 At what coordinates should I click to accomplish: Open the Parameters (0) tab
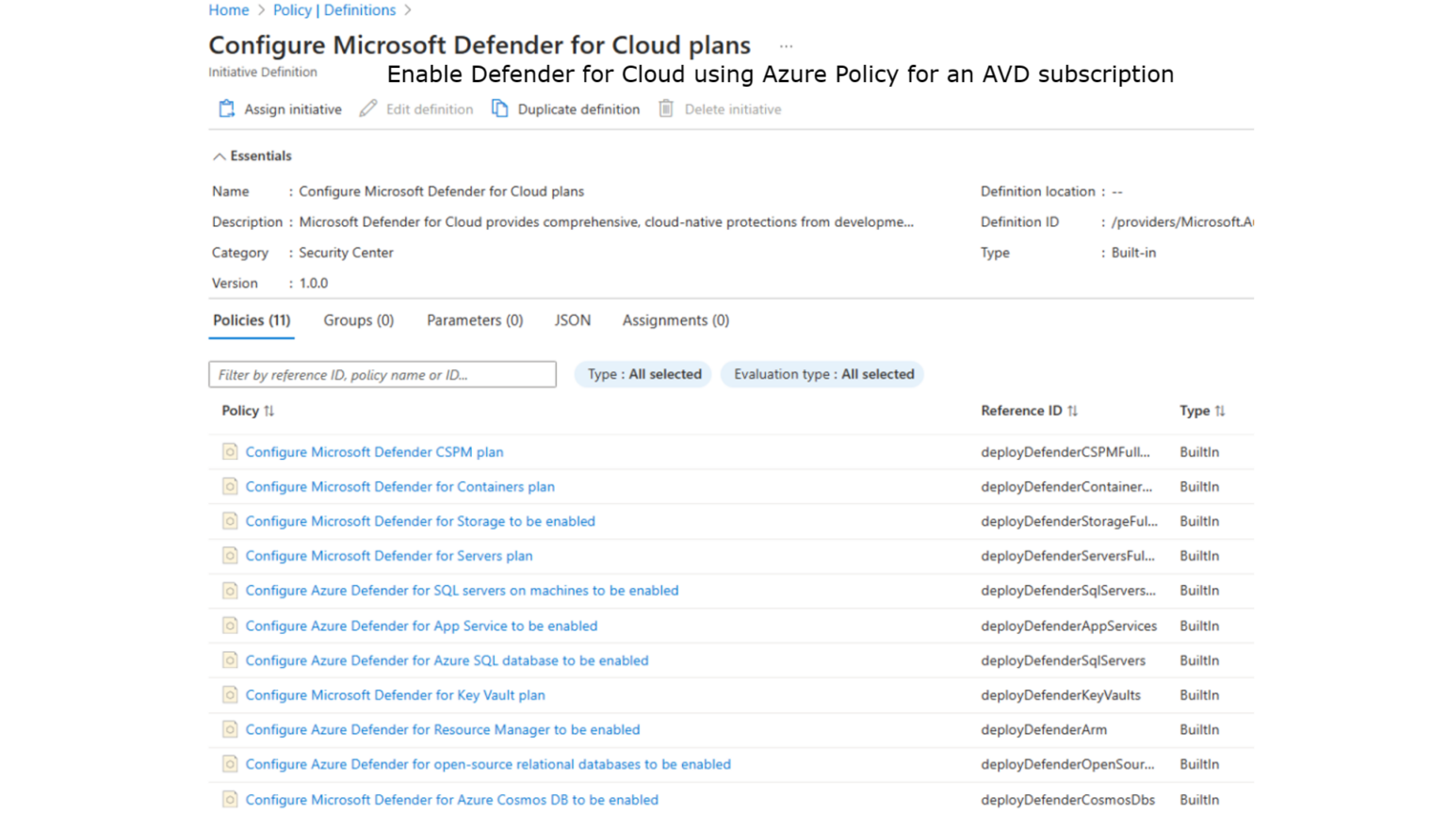(475, 320)
